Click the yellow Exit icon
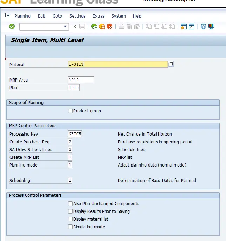The height and width of the screenshot is (241, 226). tap(102, 26)
